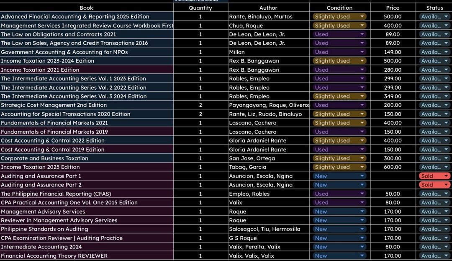Select author cell 'San Jose, Ortega'
The image size is (452, 261).
(x=268, y=158)
